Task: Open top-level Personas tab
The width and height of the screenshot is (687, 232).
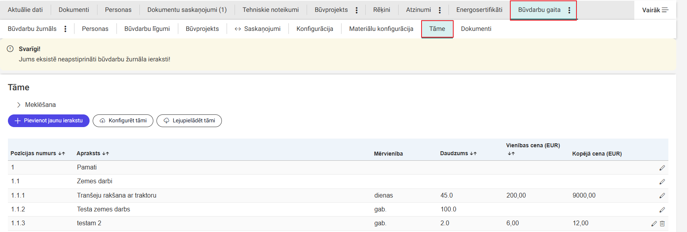Action: pos(118,10)
